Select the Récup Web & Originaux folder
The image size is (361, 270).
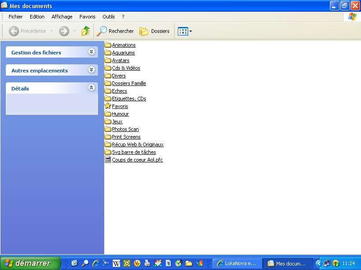click(x=138, y=144)
